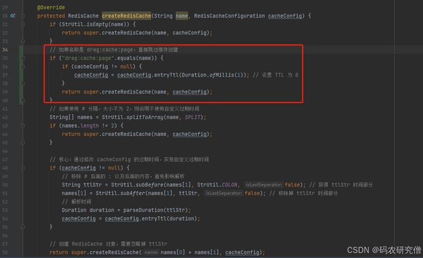The height and width of the screenshot is (258, 423).
Task: Click super.createRedisCache on line 39
Action: pos(117,92)
